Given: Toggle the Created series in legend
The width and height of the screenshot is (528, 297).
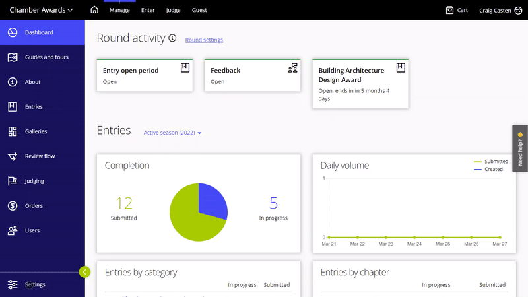Looking at the screenshot, I should tap(488, 169).
